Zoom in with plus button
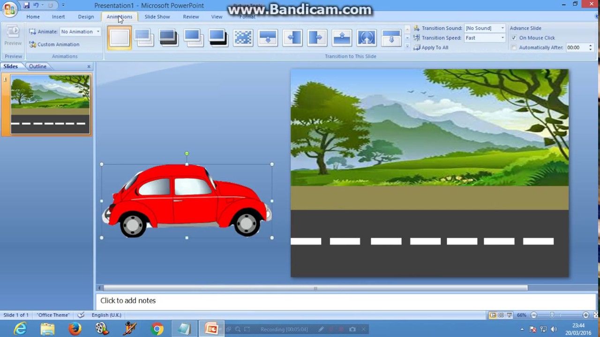Image resolution: width=600 pixels, height=337 pixels. (x=586, y=315)
